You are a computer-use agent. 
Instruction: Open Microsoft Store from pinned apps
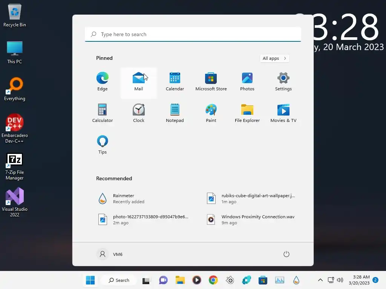211,82
